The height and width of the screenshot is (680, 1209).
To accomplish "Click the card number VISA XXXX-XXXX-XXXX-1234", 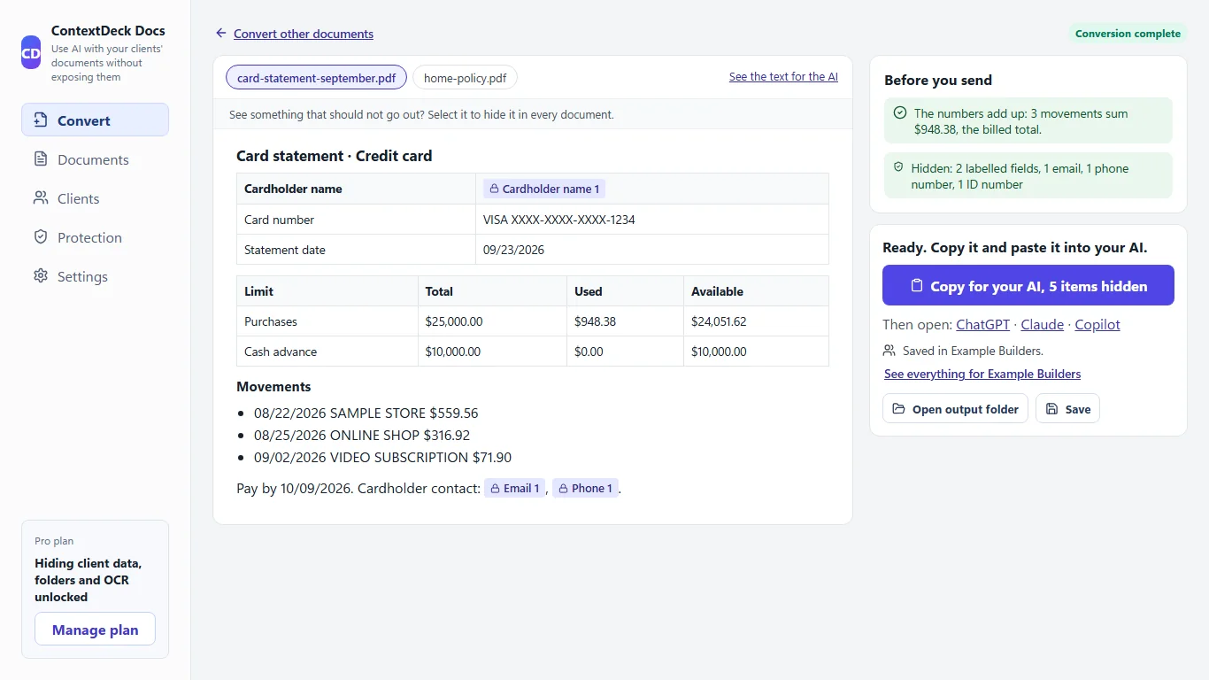I will tap(558, 220).
